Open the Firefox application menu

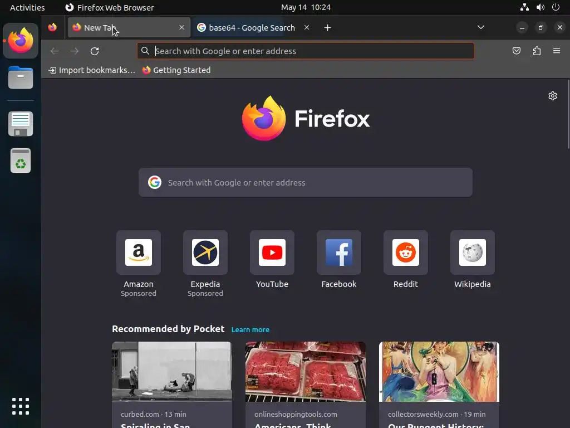[557, 51]
